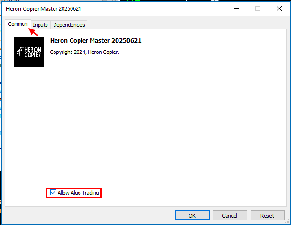Reset settings with the Reset button
Viewport: 291px width, 225px height.
click(x=267, y=216)
